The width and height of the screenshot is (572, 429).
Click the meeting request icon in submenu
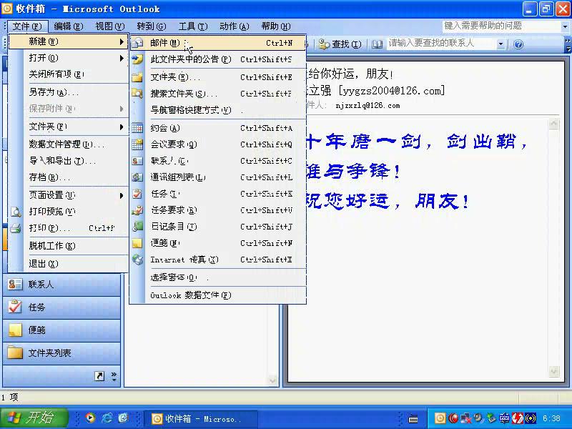click(137, 144)
